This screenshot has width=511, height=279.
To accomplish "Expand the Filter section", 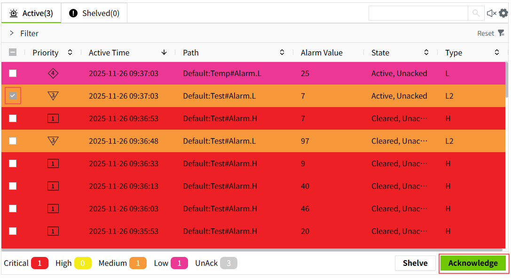I will (12, 33).
